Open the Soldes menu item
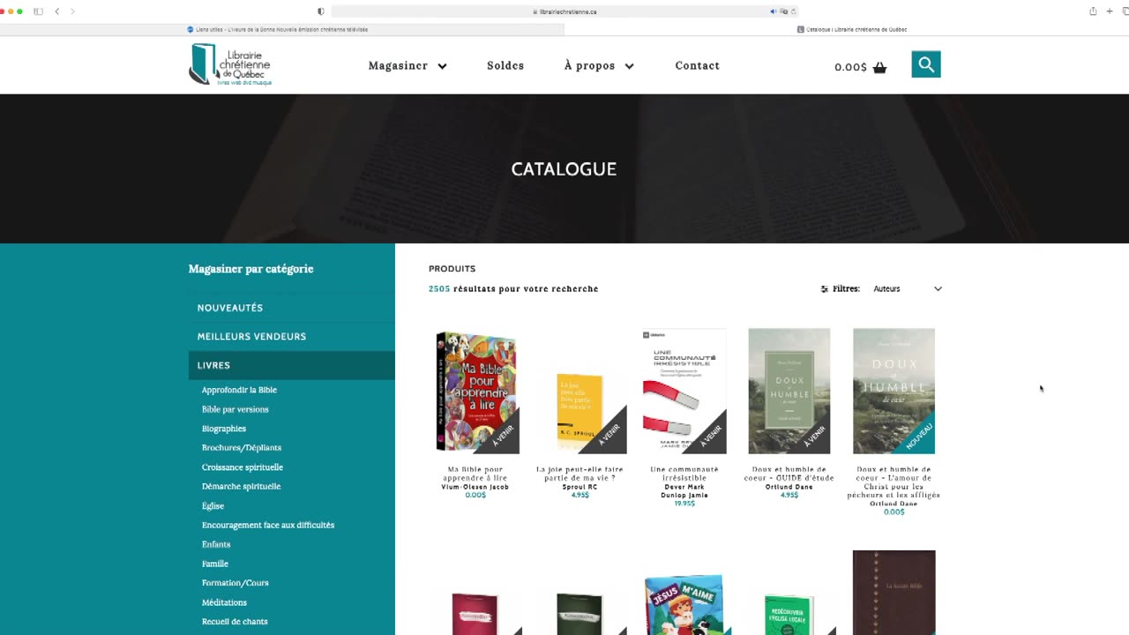This screenshot has height=635, width=1129. click(505, 65)
